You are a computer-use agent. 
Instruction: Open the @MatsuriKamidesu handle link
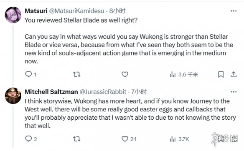point(77,11)
